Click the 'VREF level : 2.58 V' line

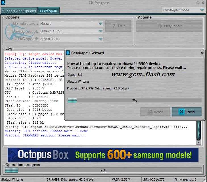click(x=24, y=88)
